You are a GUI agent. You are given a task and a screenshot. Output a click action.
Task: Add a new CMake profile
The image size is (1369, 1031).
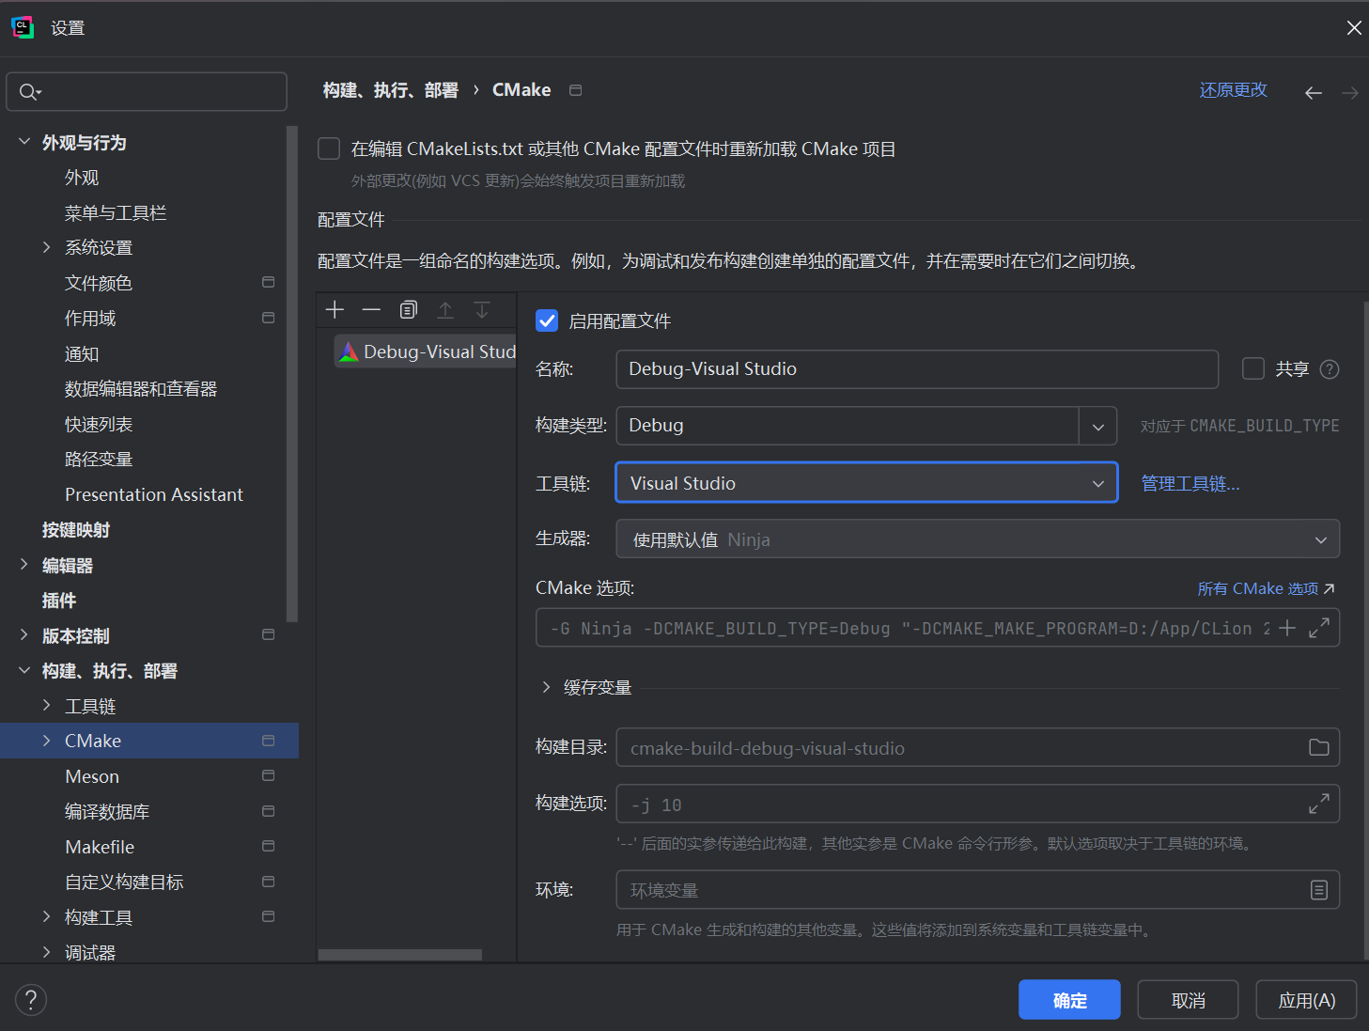(x=334, y=309)
